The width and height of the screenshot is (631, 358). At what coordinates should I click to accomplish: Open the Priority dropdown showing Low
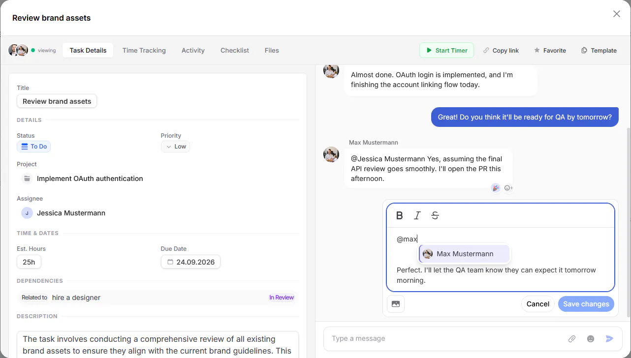pos(175,147)
